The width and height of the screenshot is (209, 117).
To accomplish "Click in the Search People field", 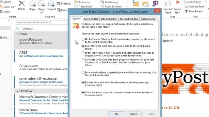I will [x=195, y=2].
